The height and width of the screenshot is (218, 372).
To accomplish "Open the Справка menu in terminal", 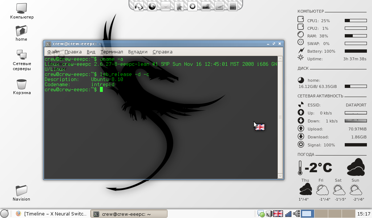I will click(x=162, y=52).
